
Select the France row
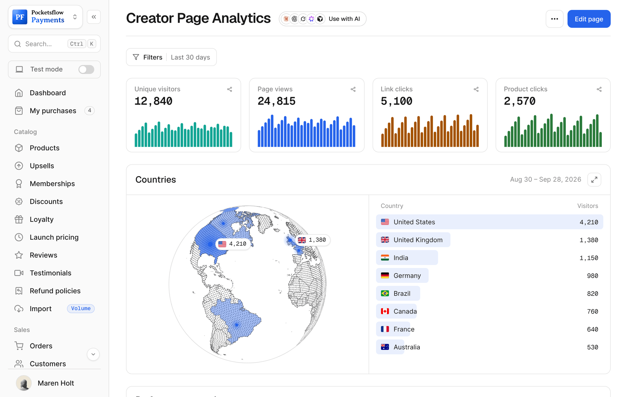pos(489,329)
